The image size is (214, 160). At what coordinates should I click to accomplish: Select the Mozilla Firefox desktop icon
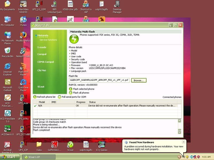(23, 37)
